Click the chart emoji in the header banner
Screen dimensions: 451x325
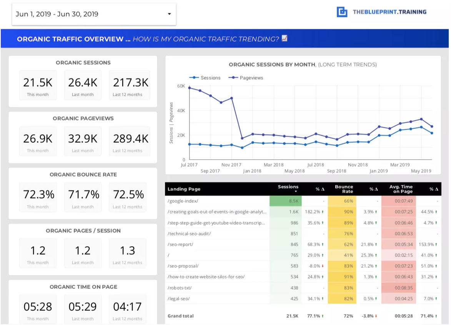point(285,38)
